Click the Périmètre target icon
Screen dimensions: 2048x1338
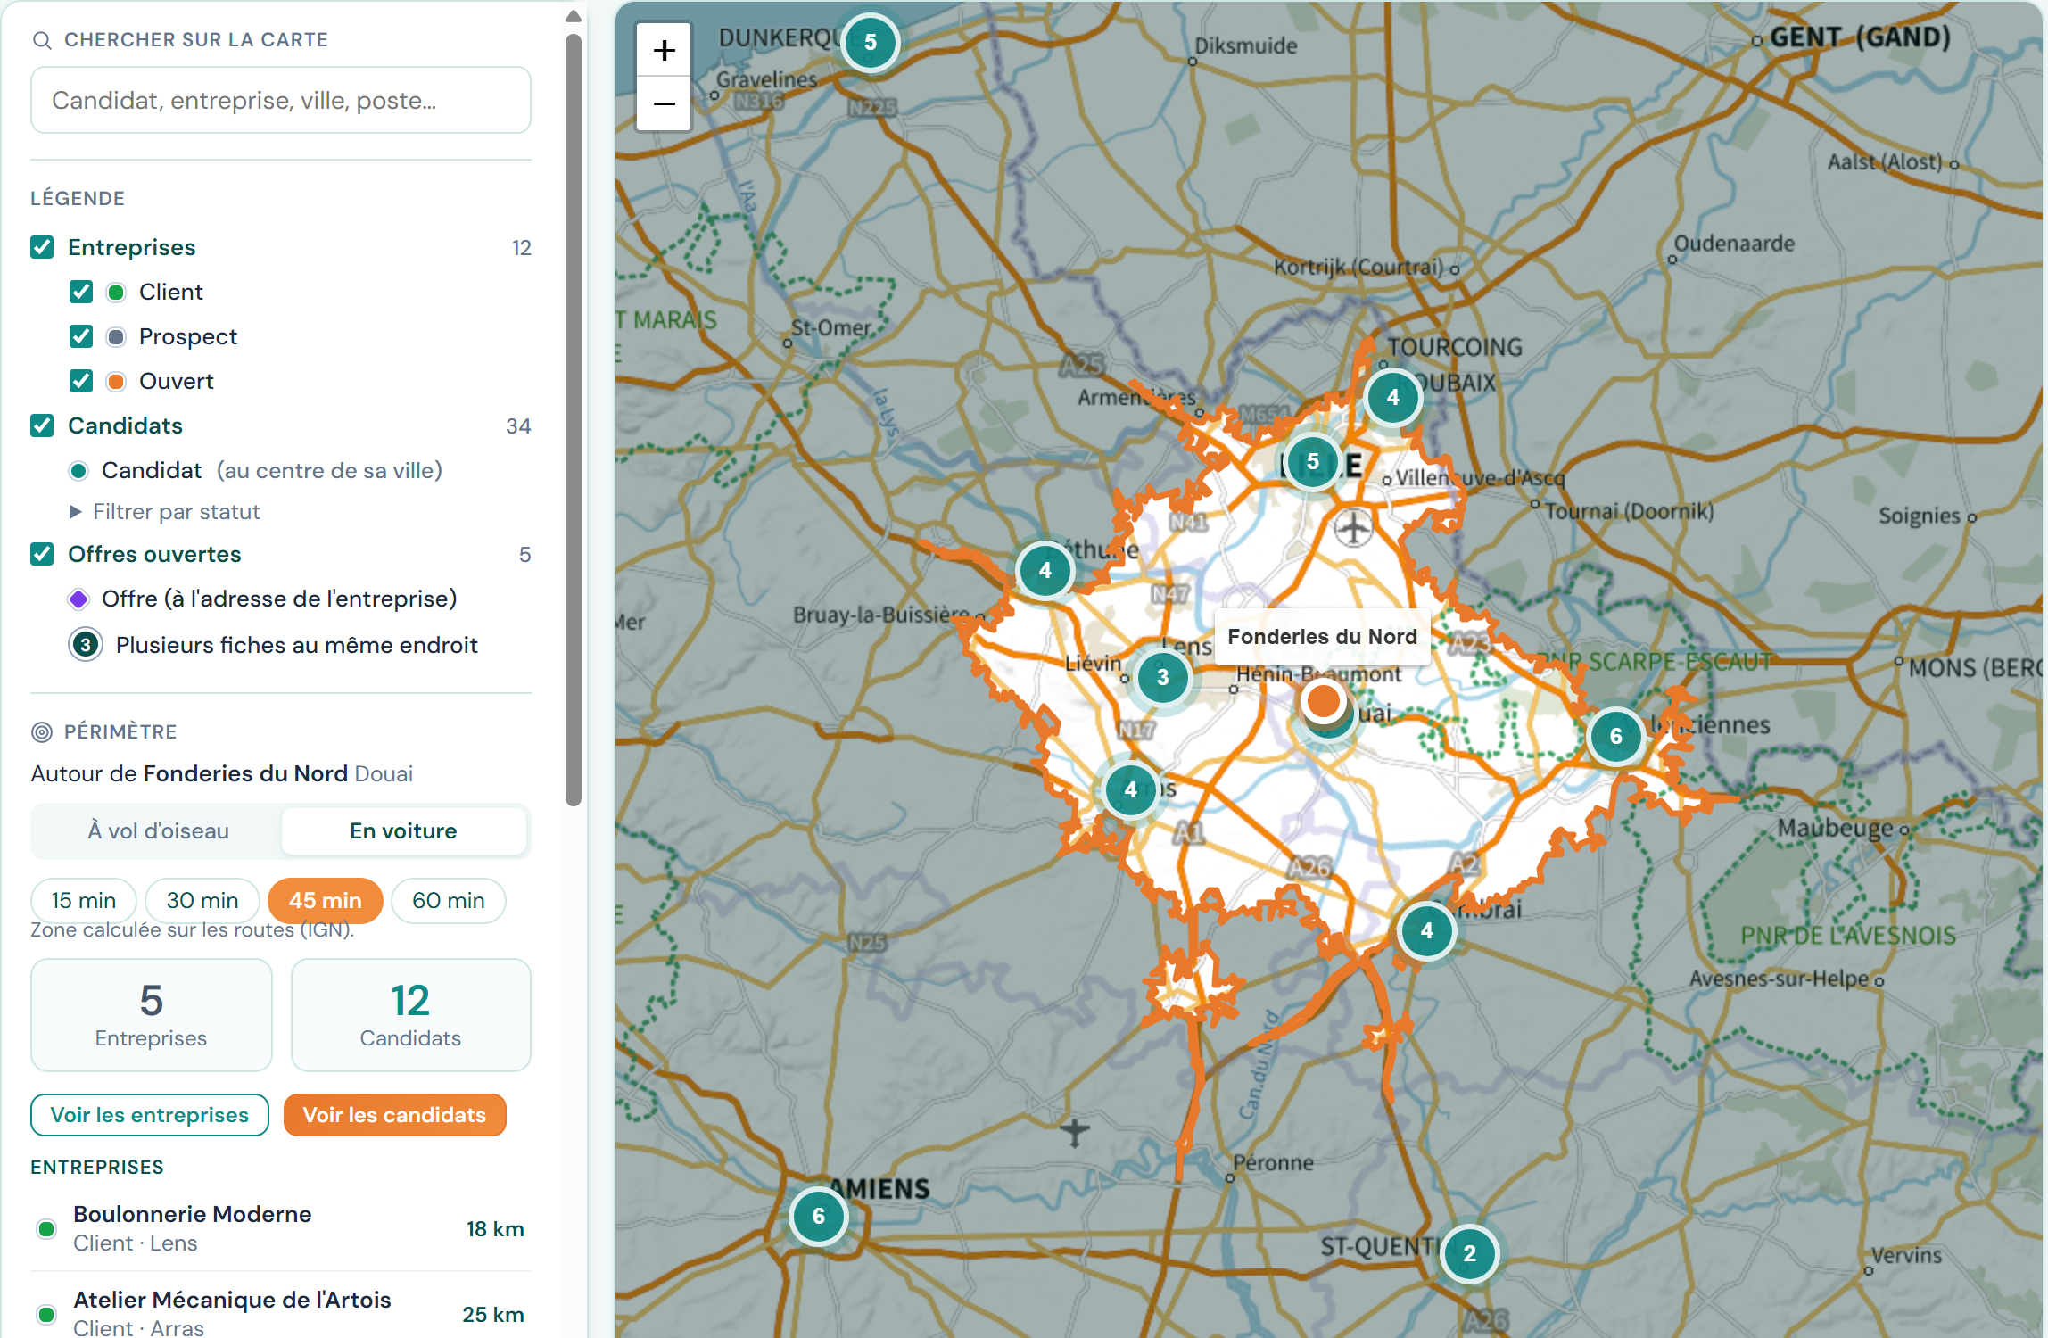tap(42, 732)
